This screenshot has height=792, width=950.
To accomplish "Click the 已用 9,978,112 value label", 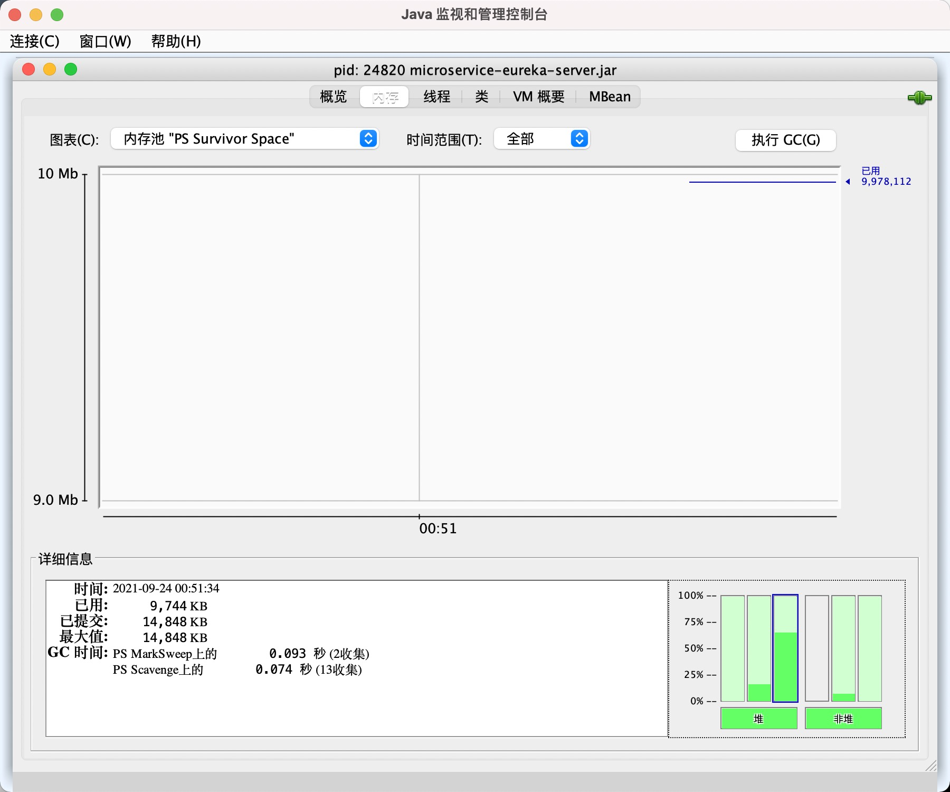I will click(886, 176).
